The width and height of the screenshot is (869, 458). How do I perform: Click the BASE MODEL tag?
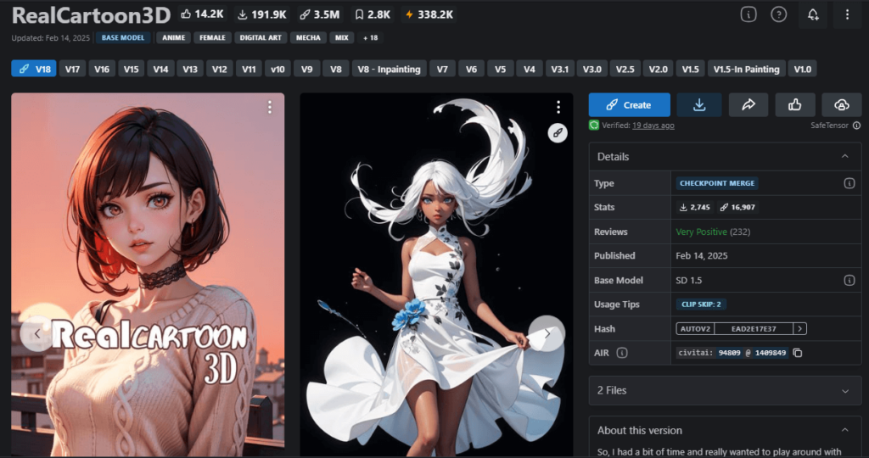123,37
